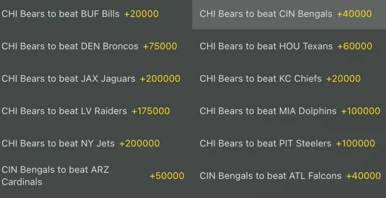Tap +60000 odds for the Texans matchup
Screen dimensions: 386x198
tap(355, 46)
